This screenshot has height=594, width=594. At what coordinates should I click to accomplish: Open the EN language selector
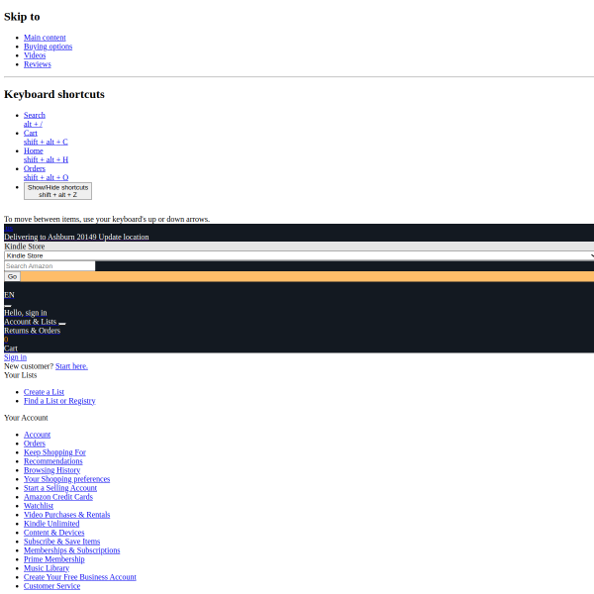pos(9,295)
